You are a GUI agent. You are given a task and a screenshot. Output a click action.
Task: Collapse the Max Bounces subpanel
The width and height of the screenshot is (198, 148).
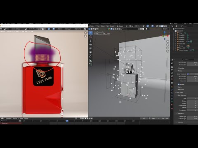click(x=177, y=95)
